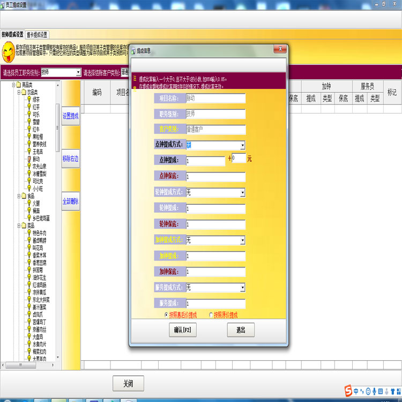Toggle Sogou punctuation mode icon

coord(362,391)
